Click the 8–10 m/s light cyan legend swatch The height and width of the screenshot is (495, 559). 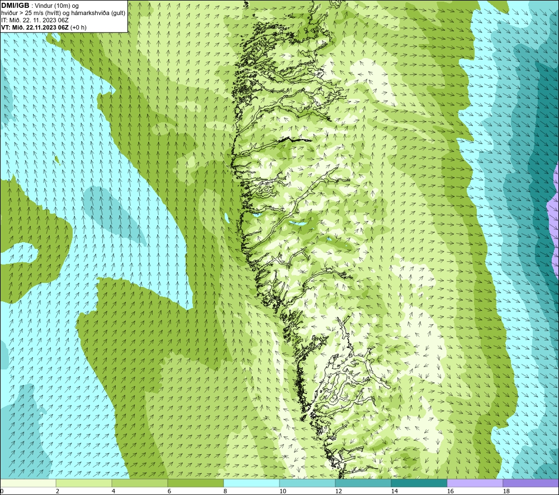point(252,483)
